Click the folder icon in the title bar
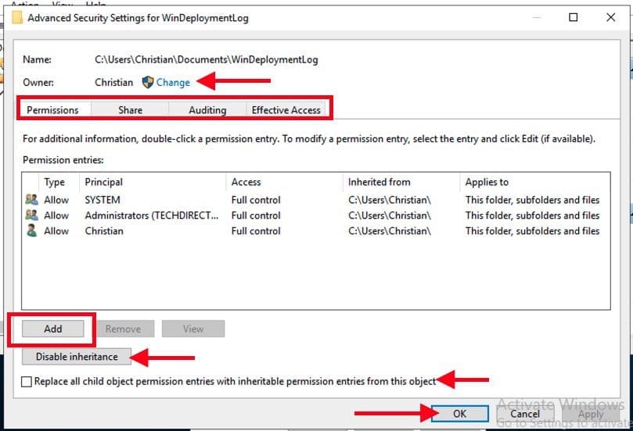The height and width of the screenshot is (431, 633). coord(16,17)
